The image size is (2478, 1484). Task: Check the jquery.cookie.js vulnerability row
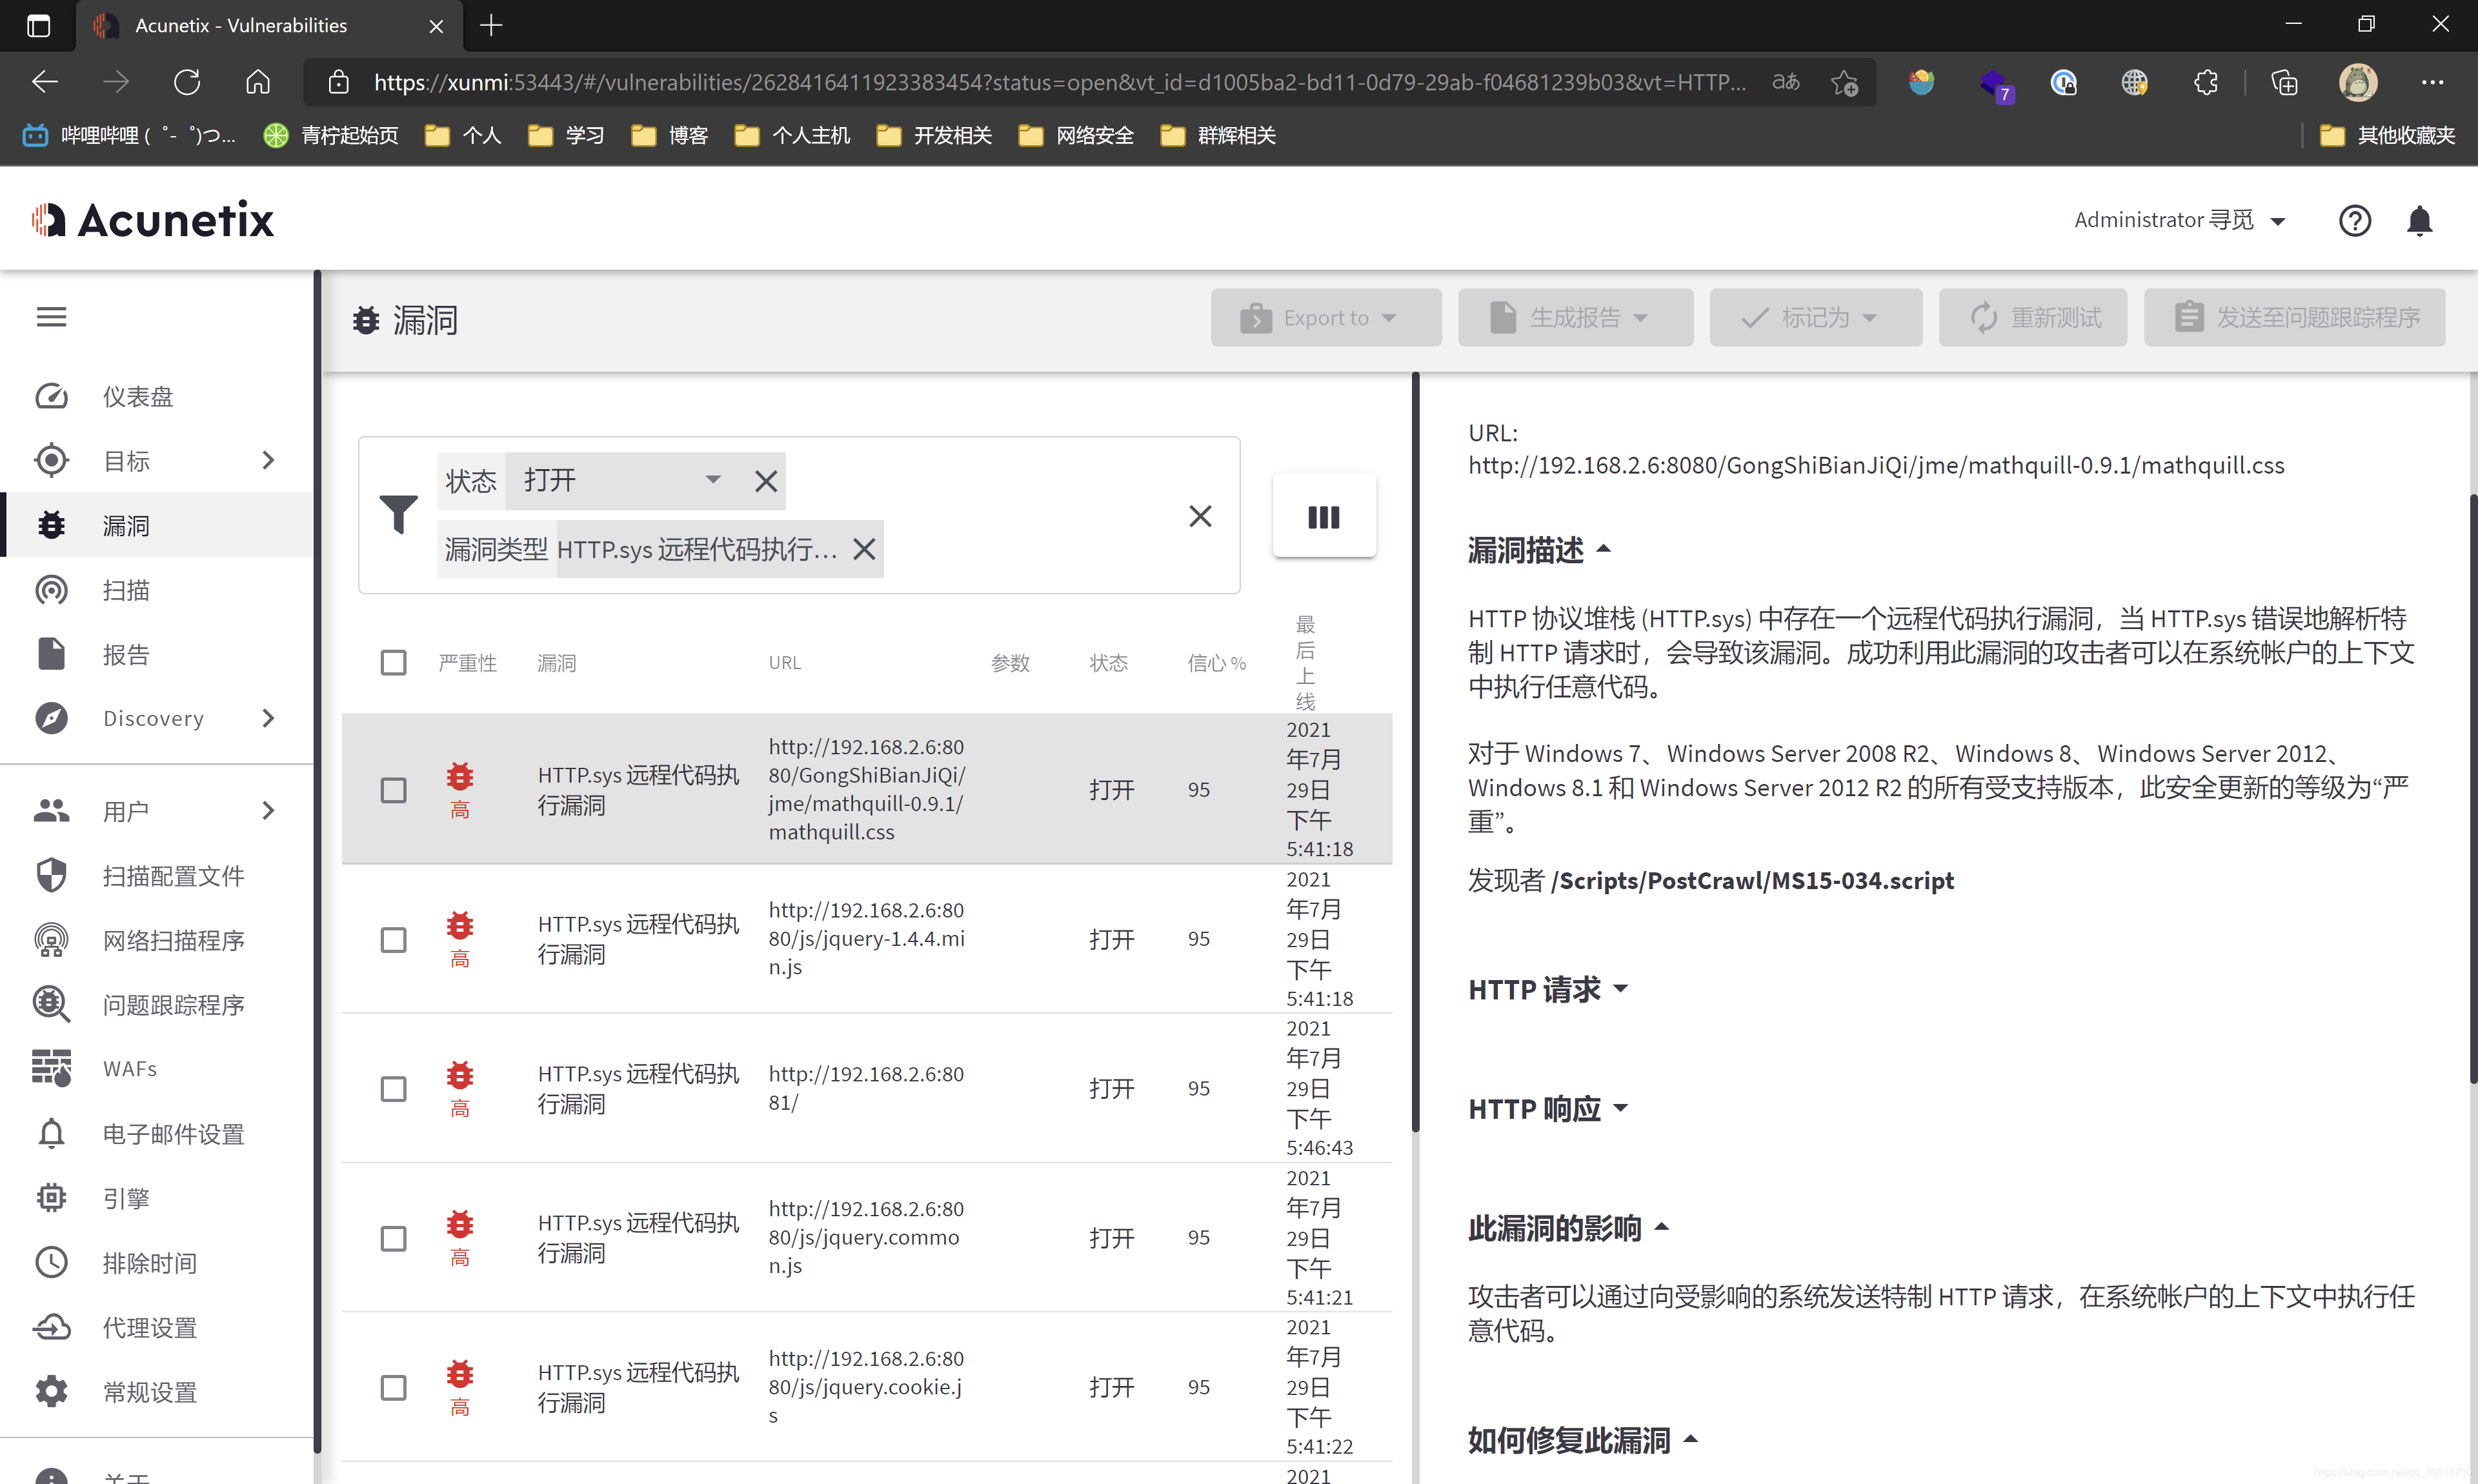(393, 1387)
